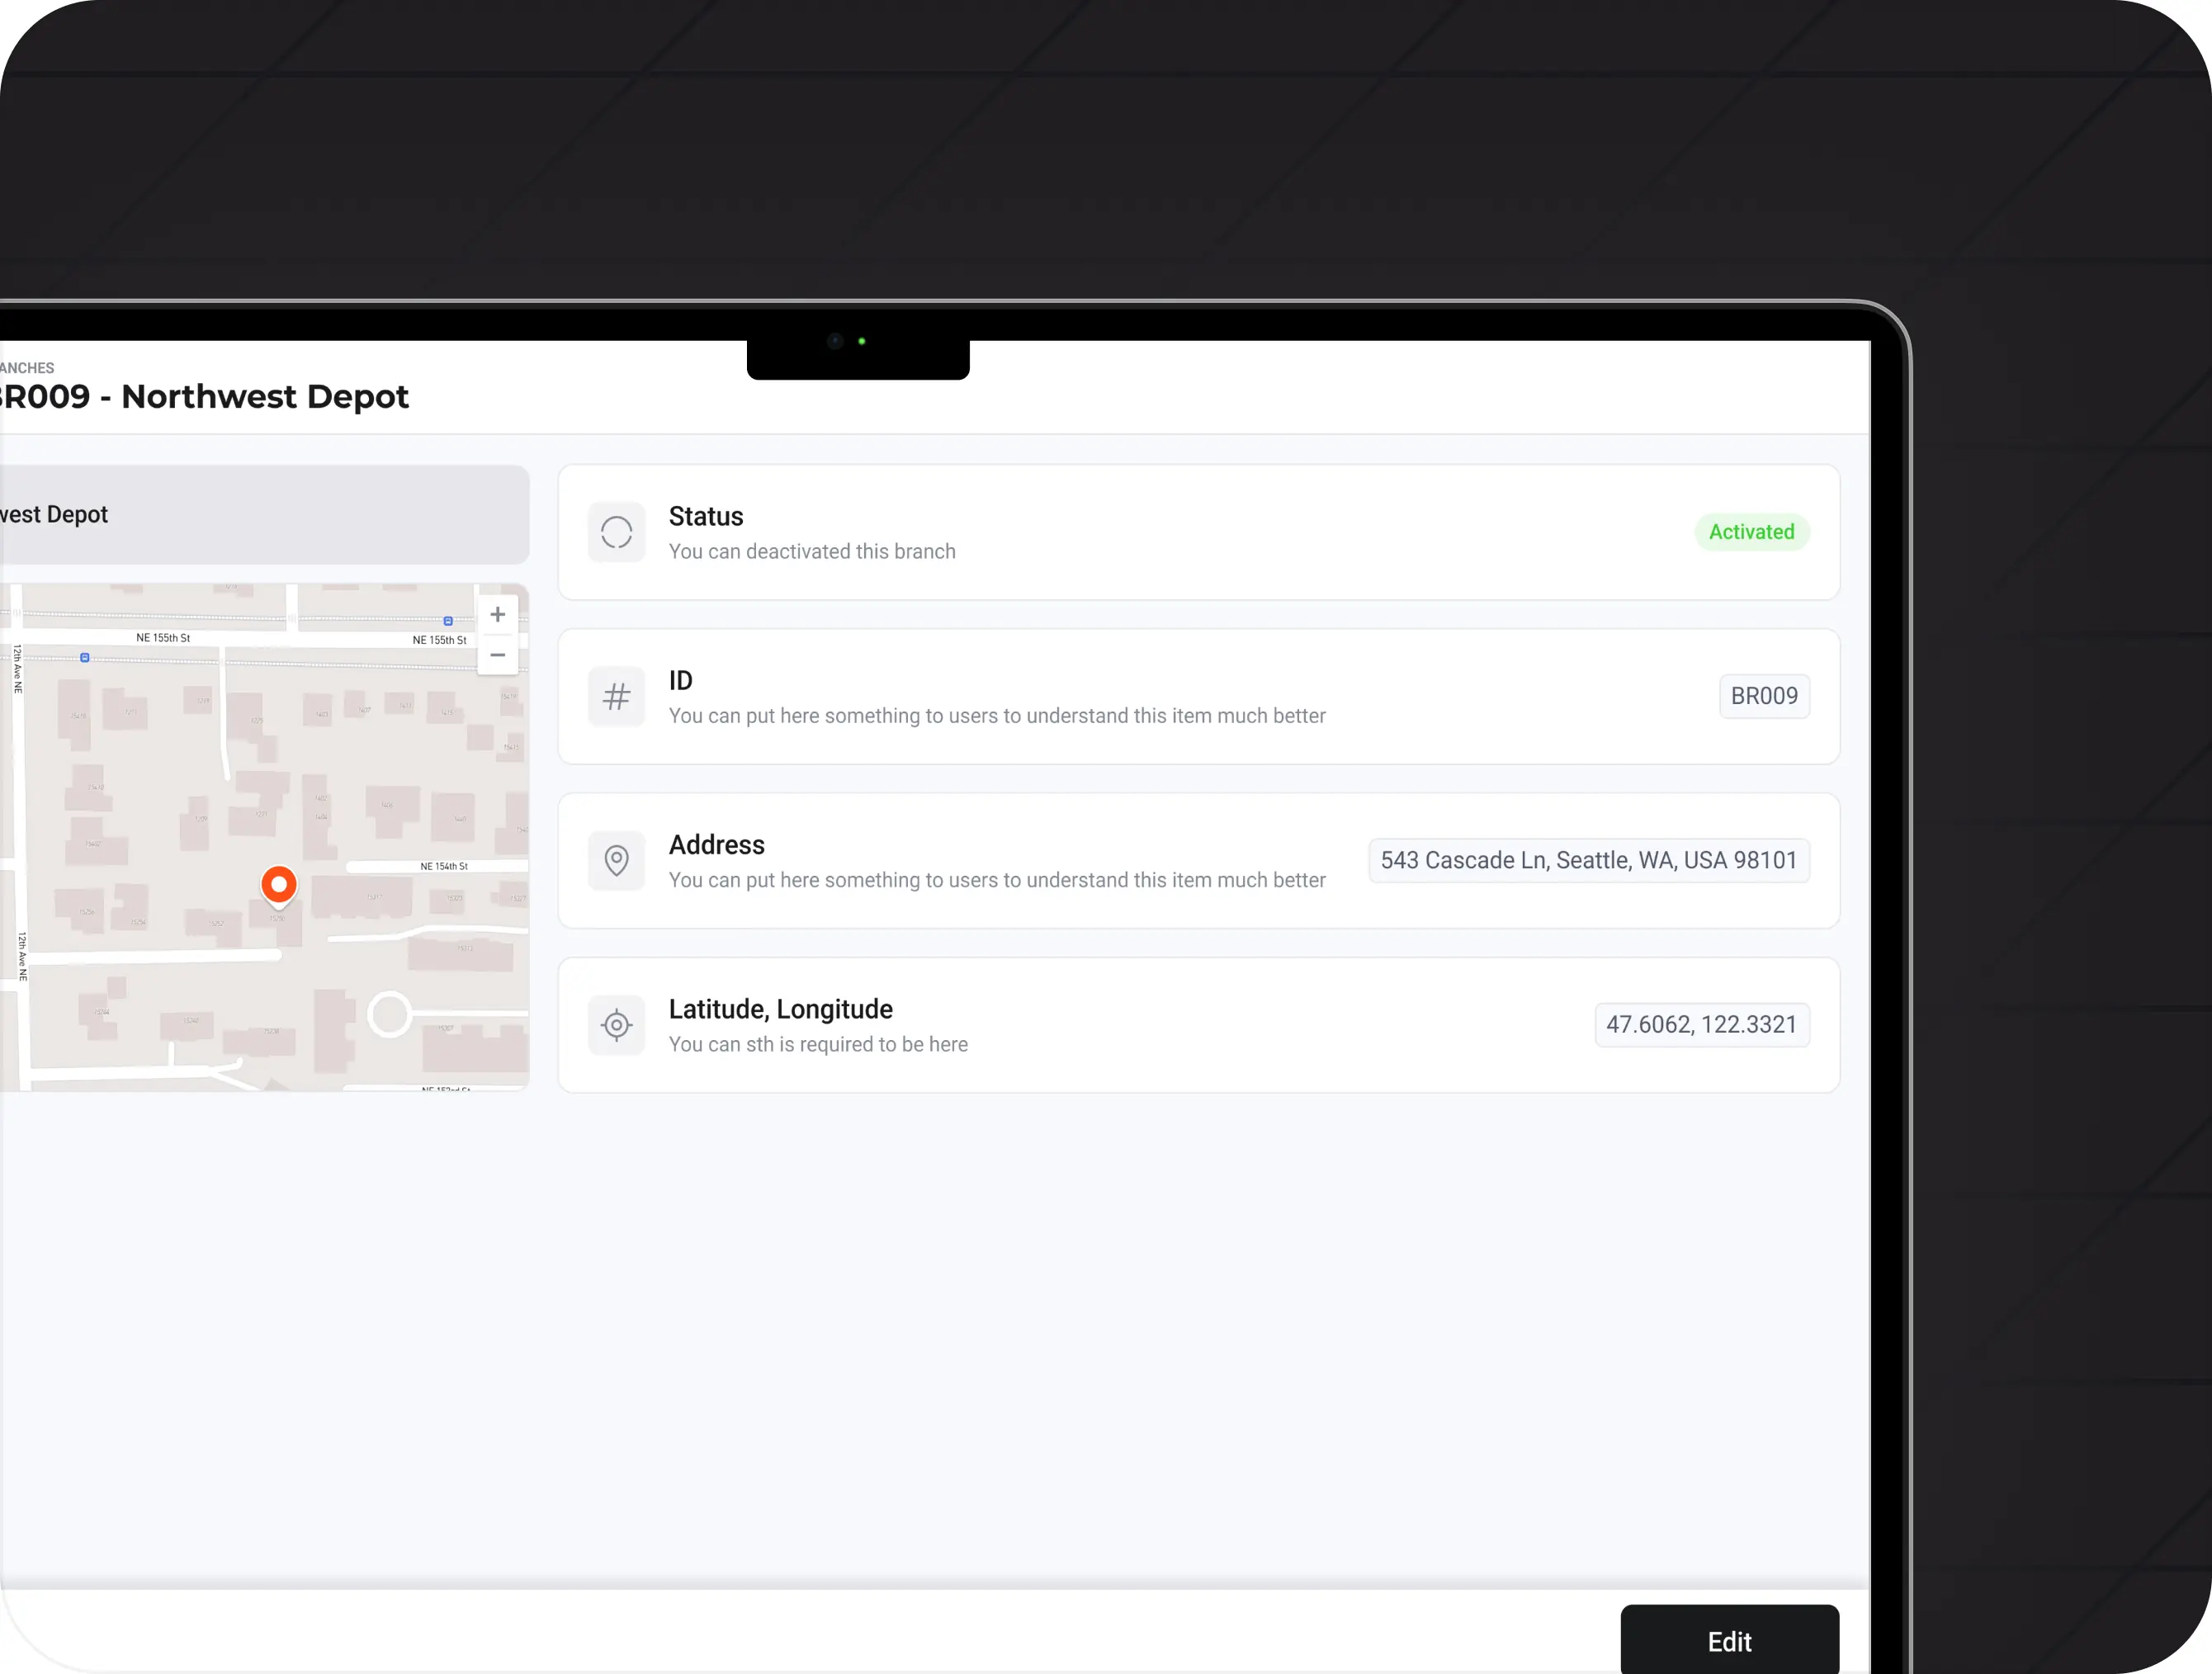Select the Northwest Depot name panel
Viewport: 2212px width, 1674px height.
260,514
